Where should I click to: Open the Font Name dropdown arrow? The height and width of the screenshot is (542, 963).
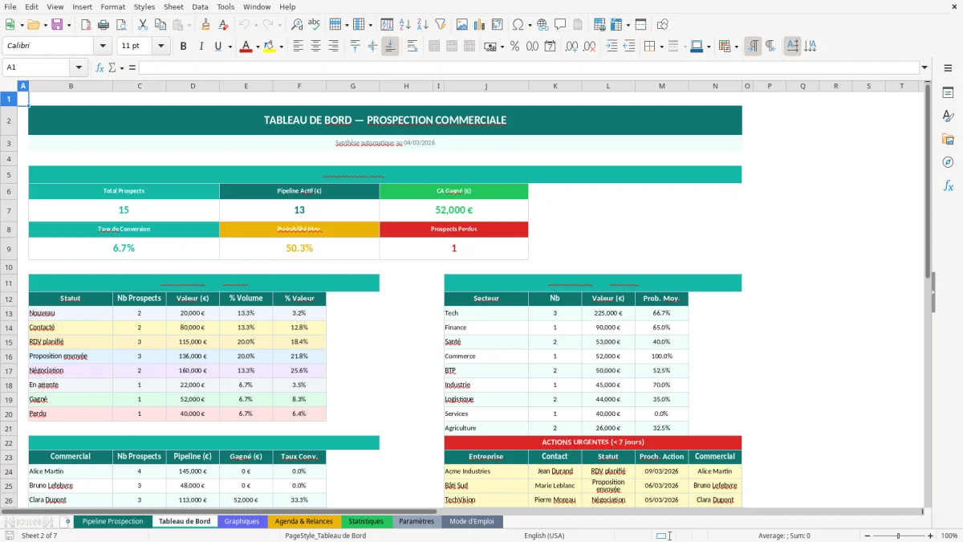click(x=102, y=47)
